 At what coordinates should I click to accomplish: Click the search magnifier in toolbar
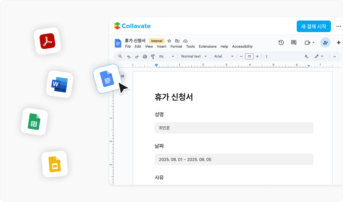[120, 56]
